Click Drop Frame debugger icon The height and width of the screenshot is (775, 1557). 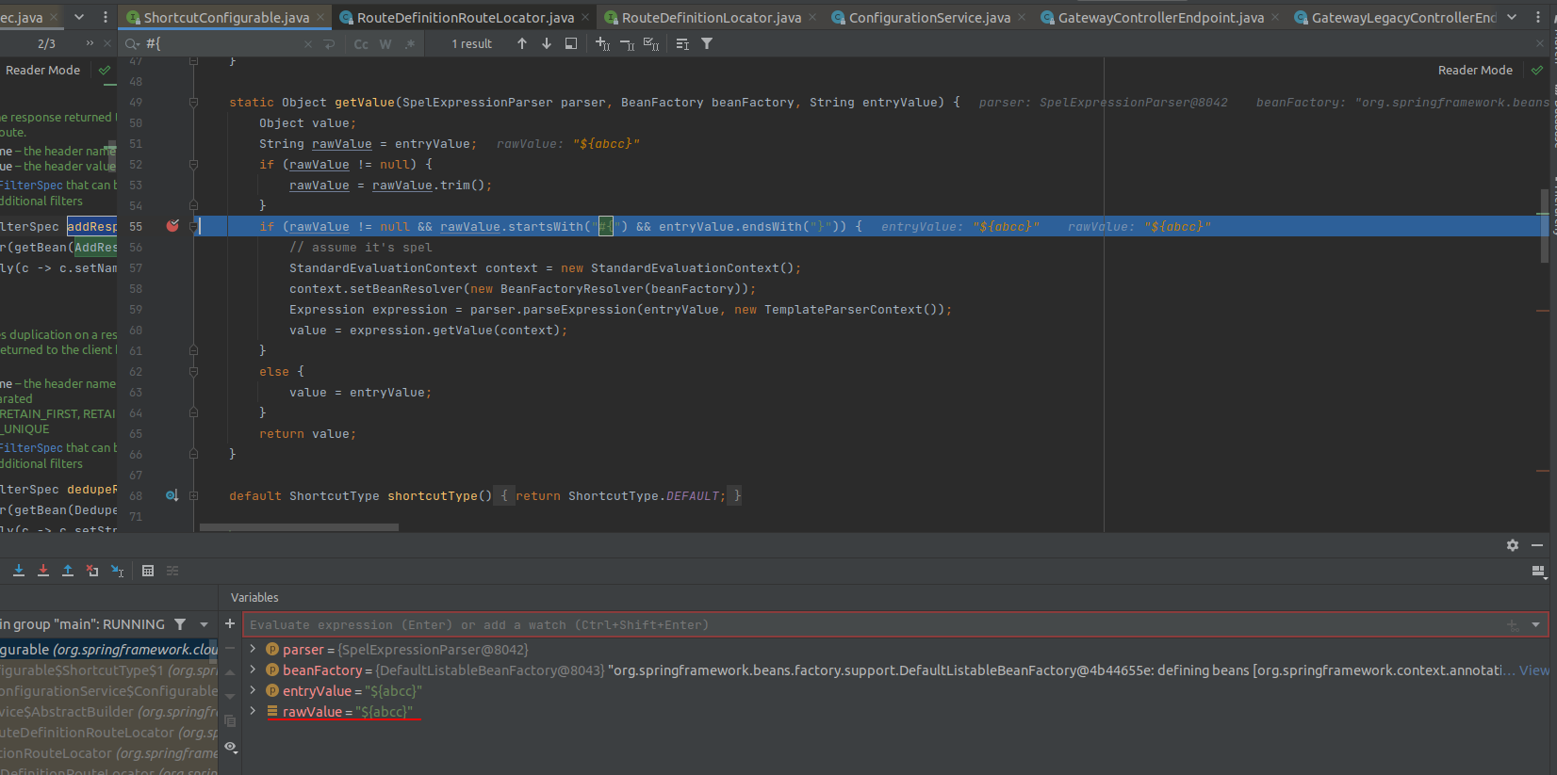92,571
